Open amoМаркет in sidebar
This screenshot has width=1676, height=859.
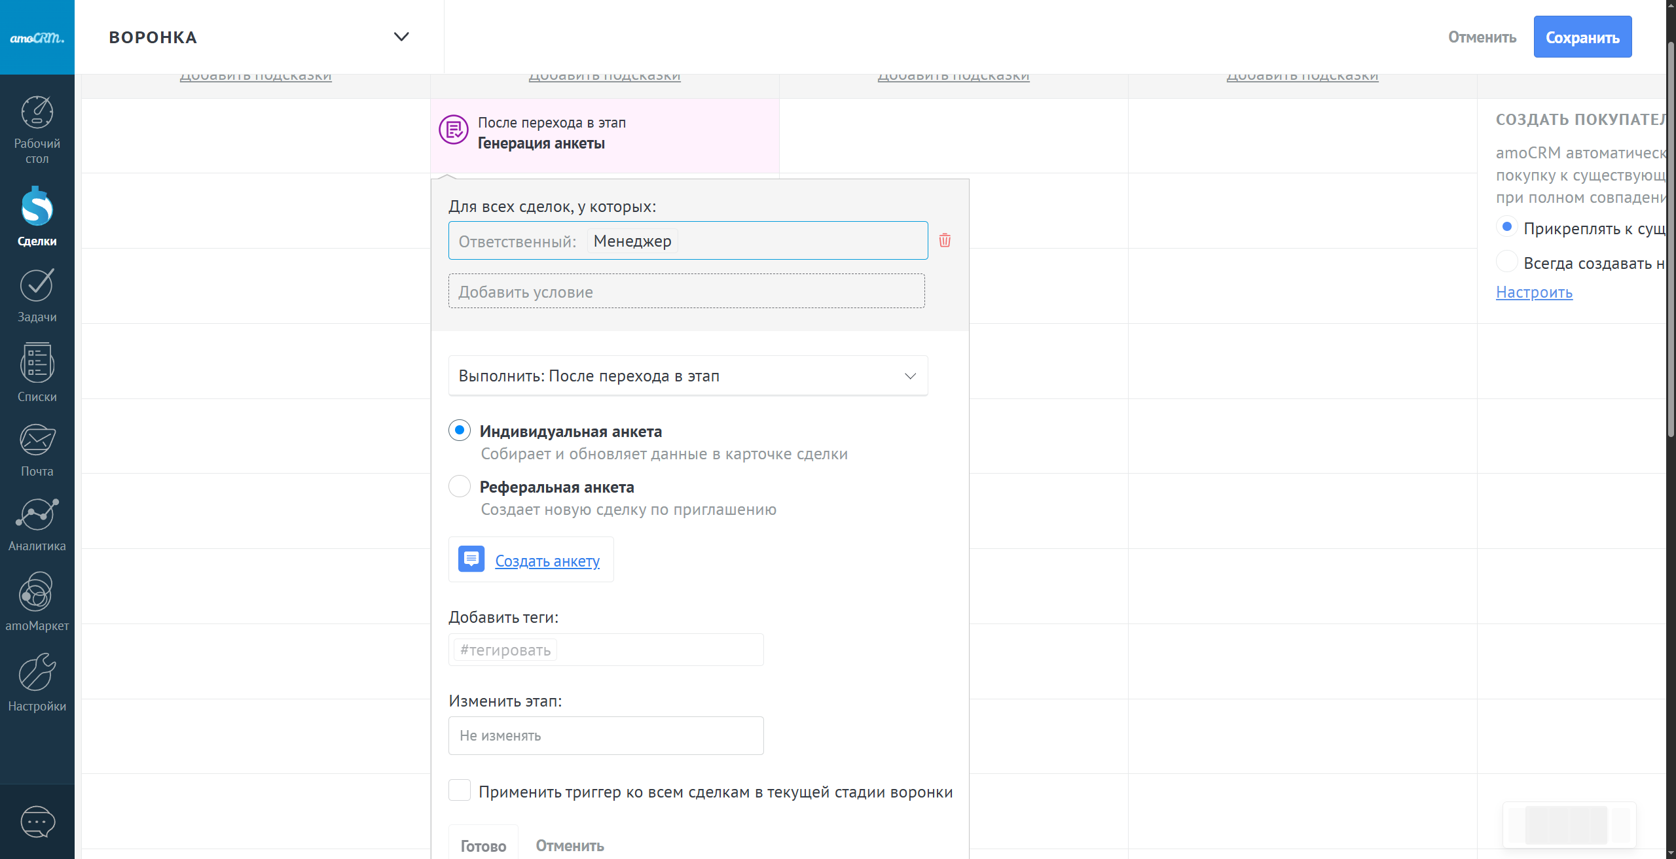[37, 593]
